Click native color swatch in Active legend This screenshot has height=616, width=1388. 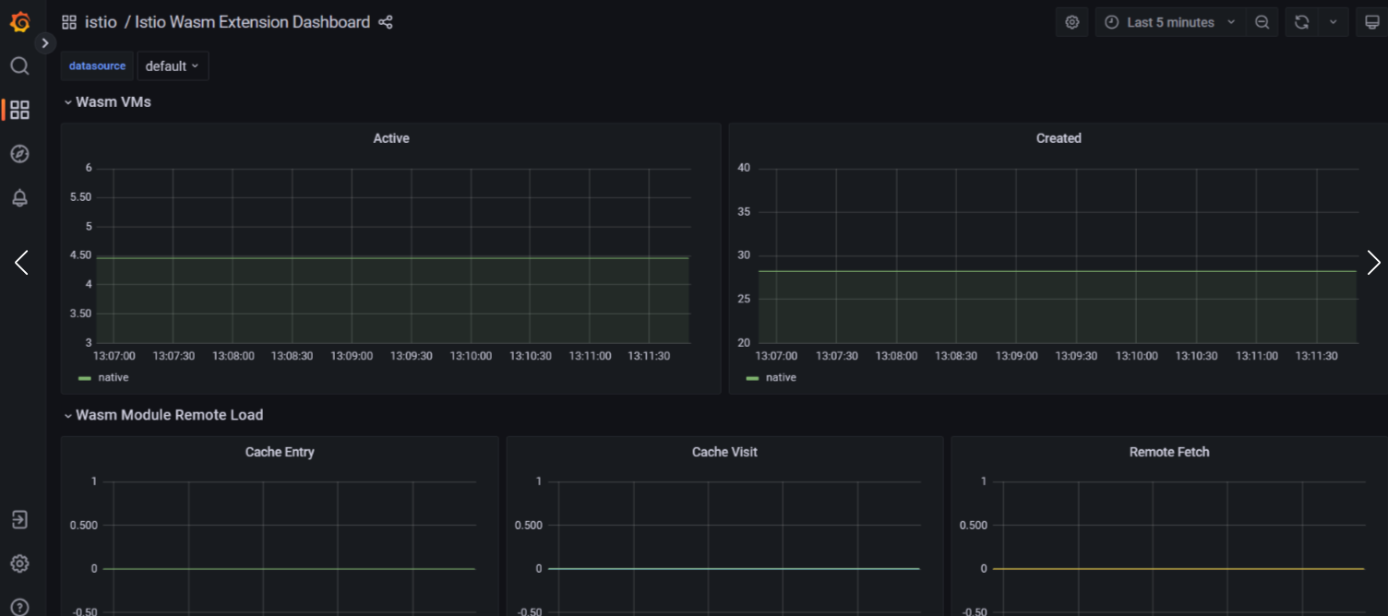point(85,378)
